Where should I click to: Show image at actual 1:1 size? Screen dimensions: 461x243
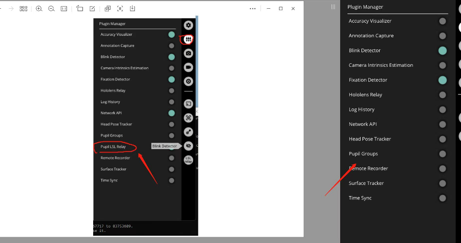click(64, 9)
